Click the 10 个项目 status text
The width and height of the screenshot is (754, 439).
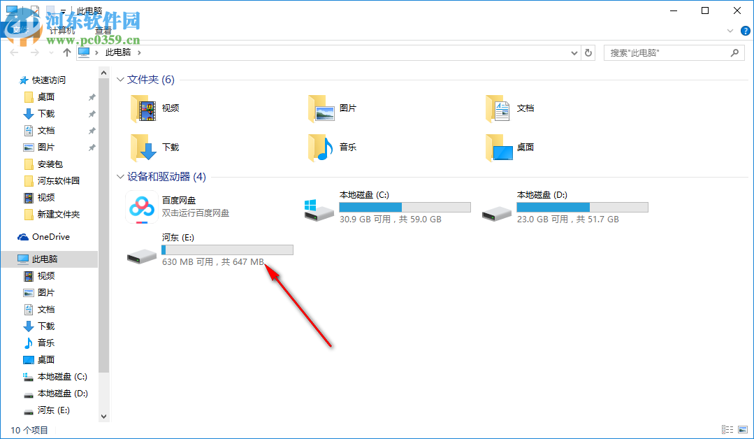[29, 430]
